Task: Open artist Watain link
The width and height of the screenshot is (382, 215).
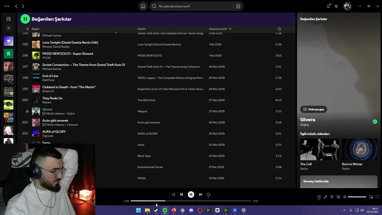Action: 47,102
